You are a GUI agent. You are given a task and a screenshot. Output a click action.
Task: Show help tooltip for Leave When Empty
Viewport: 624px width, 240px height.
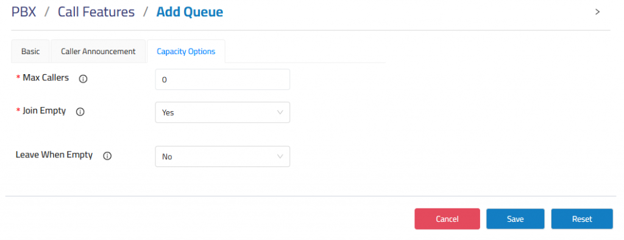click(107, 156)
